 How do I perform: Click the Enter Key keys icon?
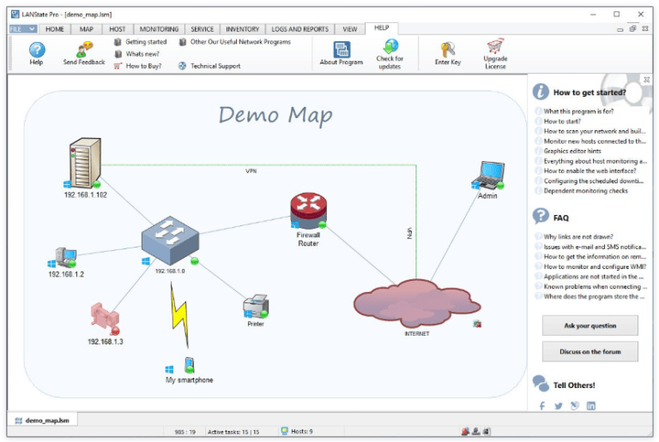click(448, 50)
